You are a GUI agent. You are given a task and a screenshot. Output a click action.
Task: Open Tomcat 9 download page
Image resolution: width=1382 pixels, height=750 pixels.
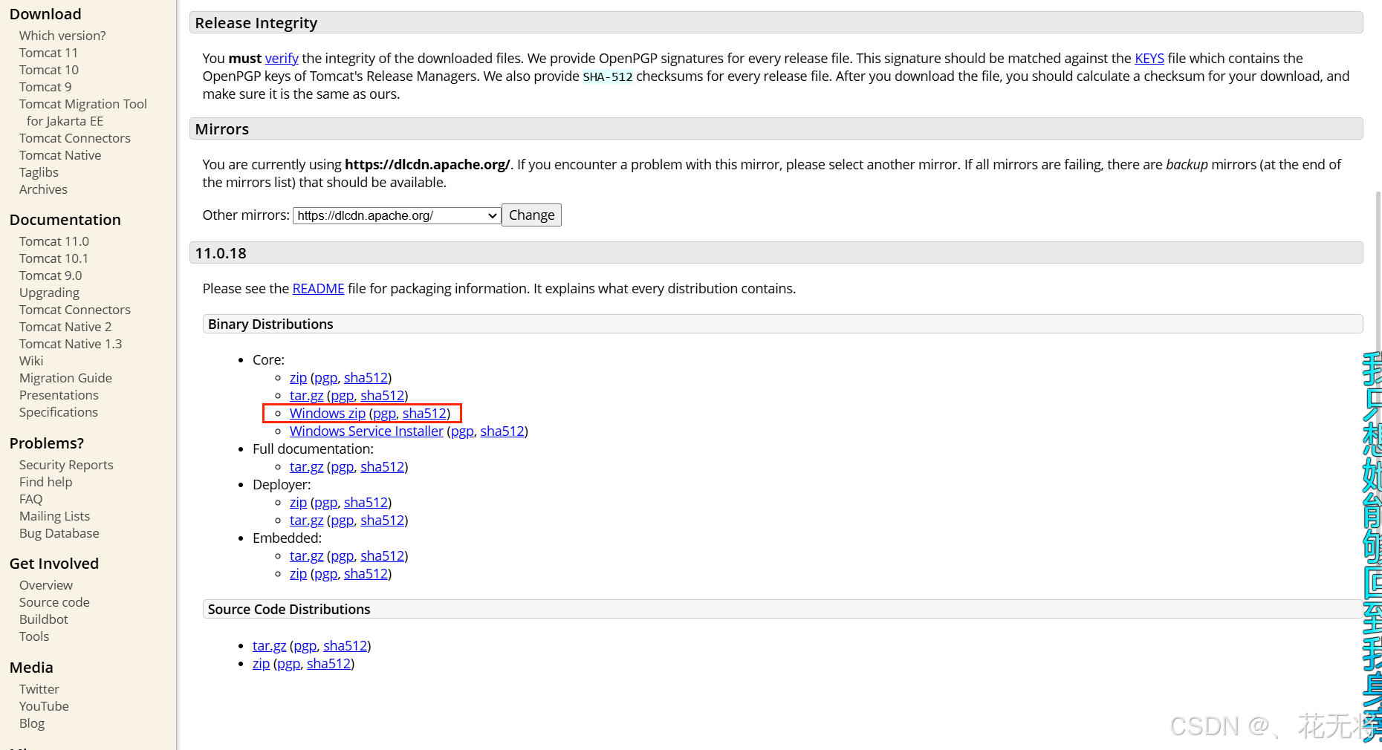[x=45, y=87]
